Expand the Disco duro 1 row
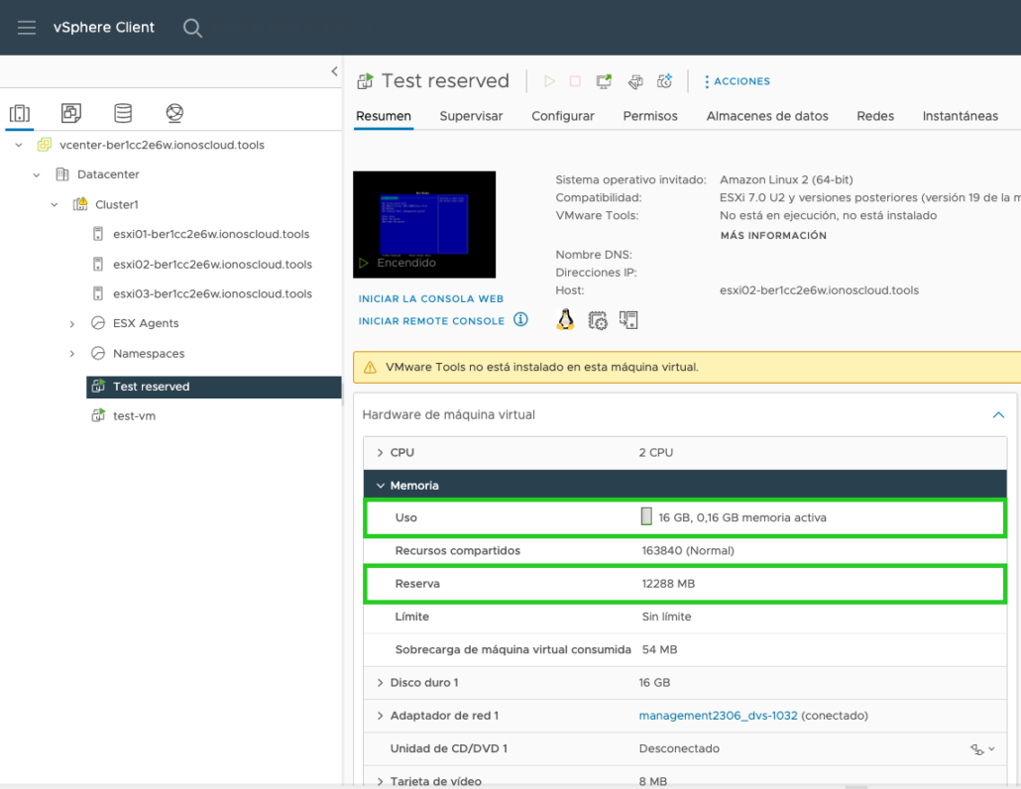 pos(381,682)
